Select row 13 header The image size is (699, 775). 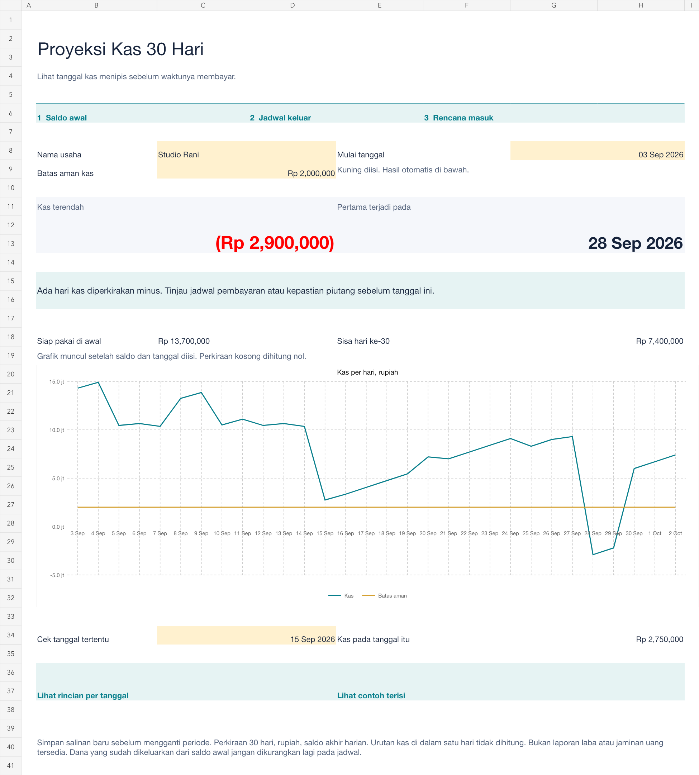tap(11, 243)
